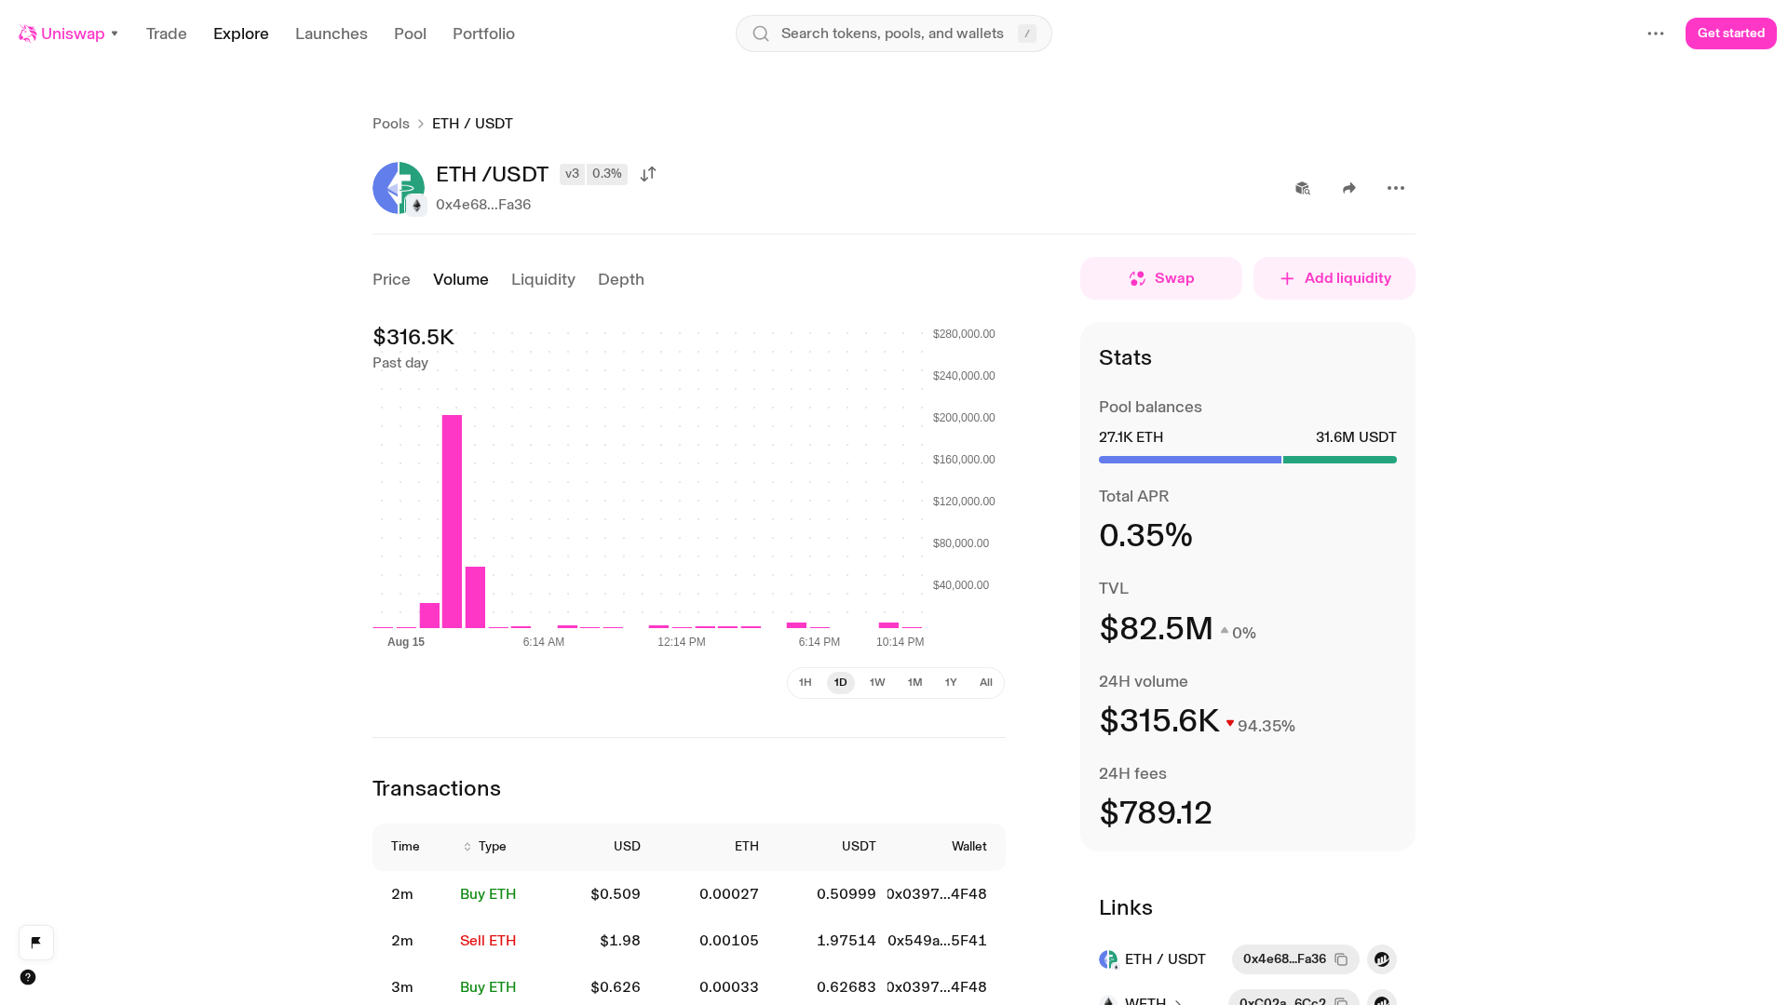Open the Explore menu item
Screen dimensions: 1788x1005
pyautogui.click(x=241, y=33)
